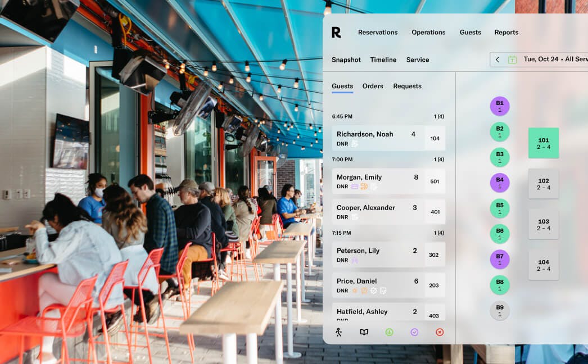Select the green download-arrow status icon
This screenshot has width=588, height=364.
tap(389, 332)
